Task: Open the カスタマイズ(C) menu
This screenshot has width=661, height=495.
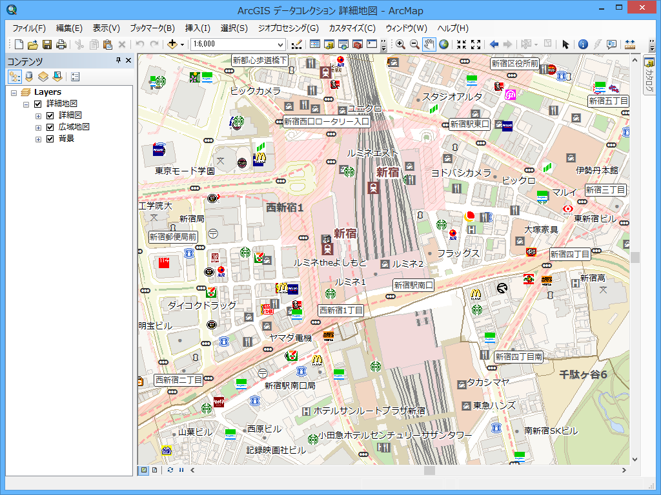Action: (352, 28)
